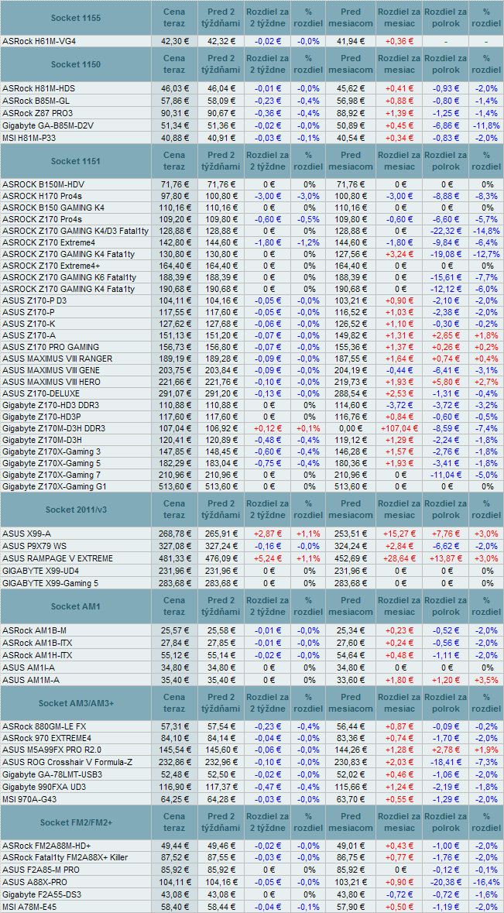Select the Socket AM1 section header
This screenshot has width=504, height=913.
[76, 606]
